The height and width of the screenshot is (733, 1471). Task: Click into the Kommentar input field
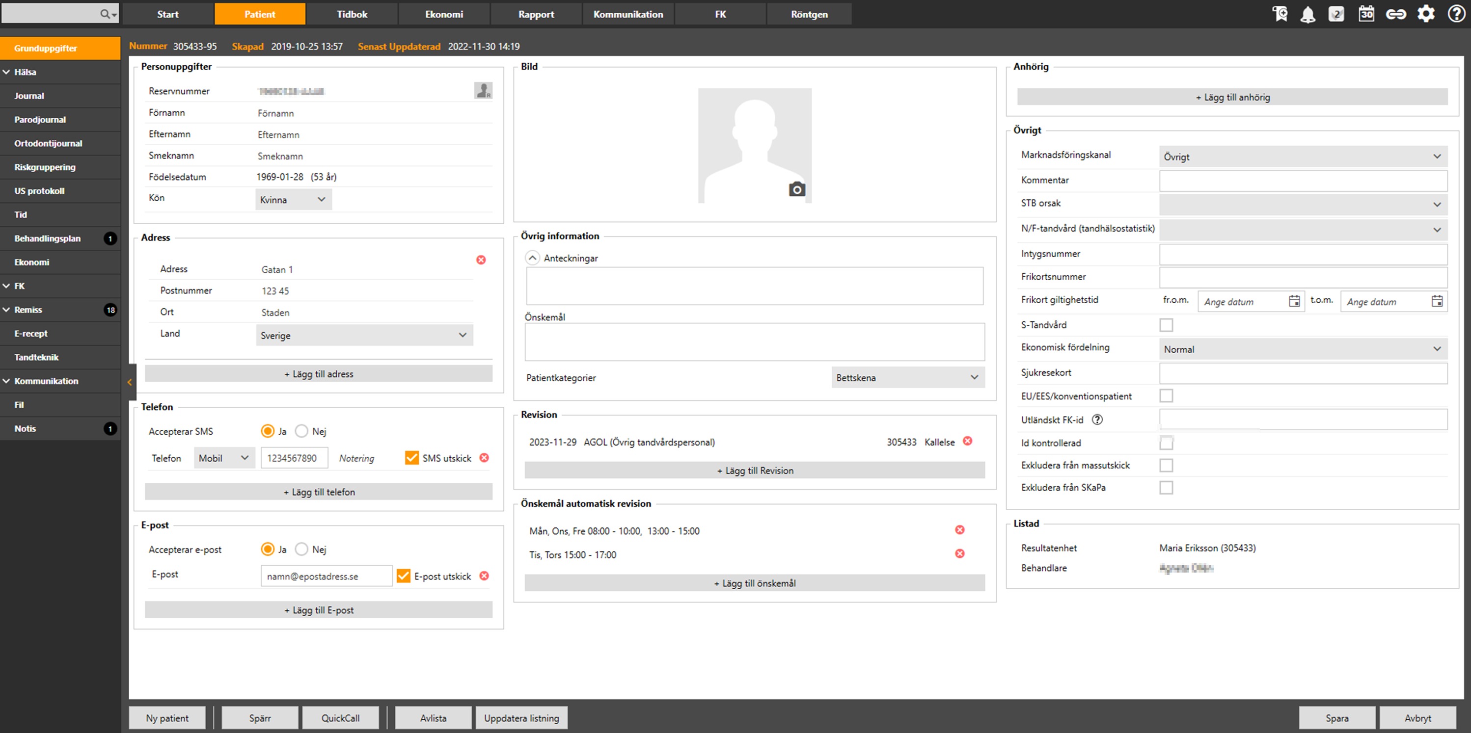point(1303,180)
